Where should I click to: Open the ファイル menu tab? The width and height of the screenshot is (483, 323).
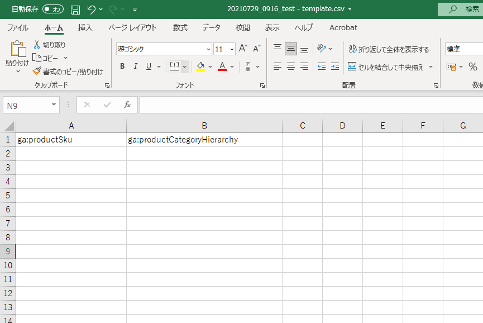coord(18,28)
